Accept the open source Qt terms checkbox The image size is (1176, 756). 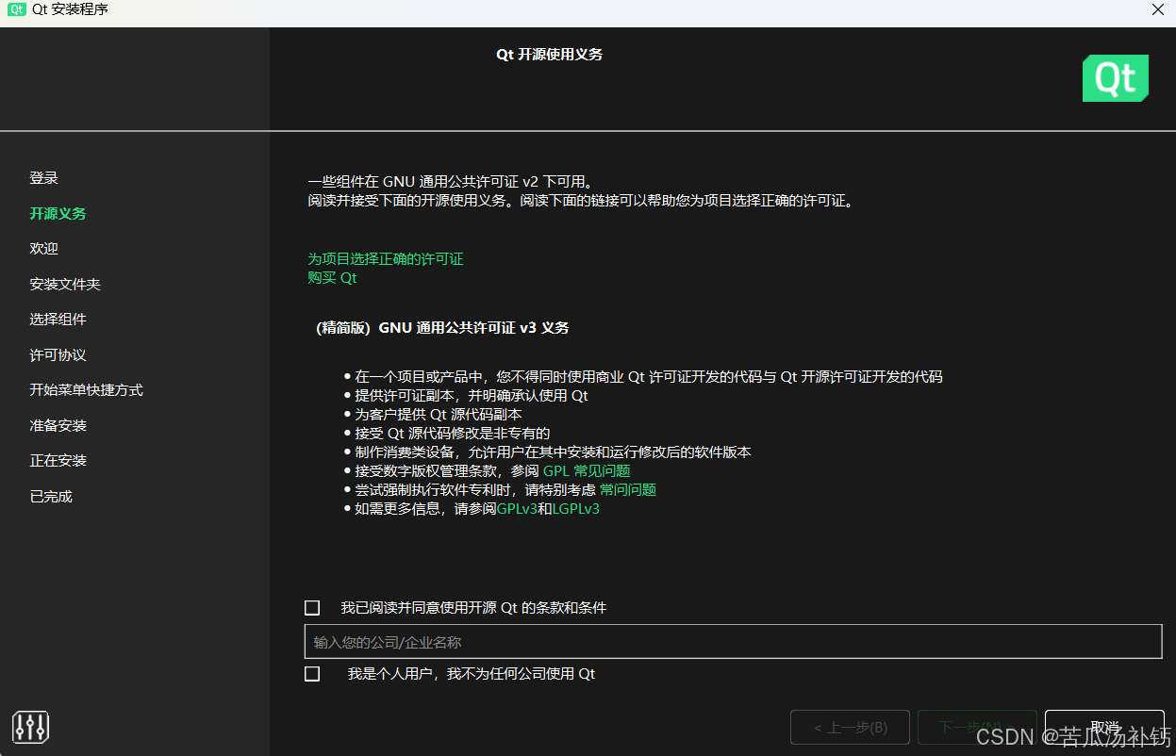click(x=312, y=608)
